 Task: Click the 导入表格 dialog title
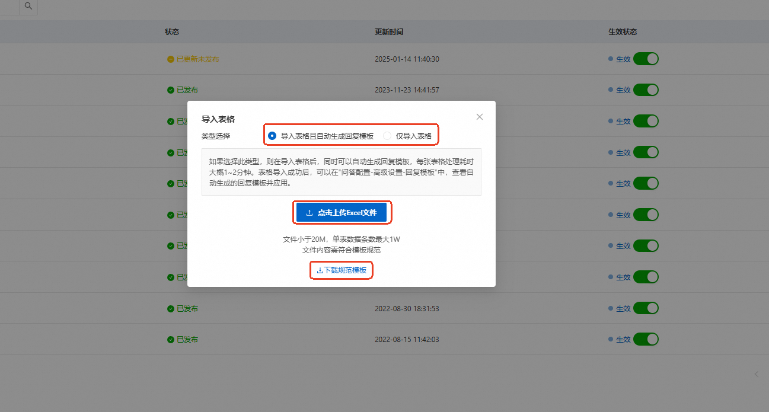218,119
